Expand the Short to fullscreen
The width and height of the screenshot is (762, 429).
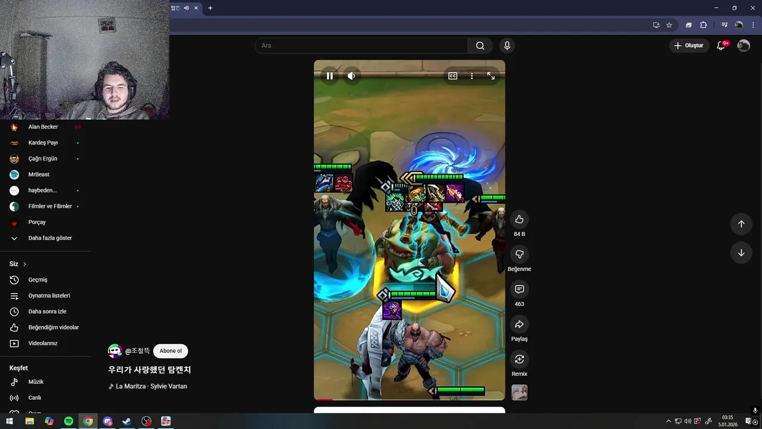(x=491, y=76)
